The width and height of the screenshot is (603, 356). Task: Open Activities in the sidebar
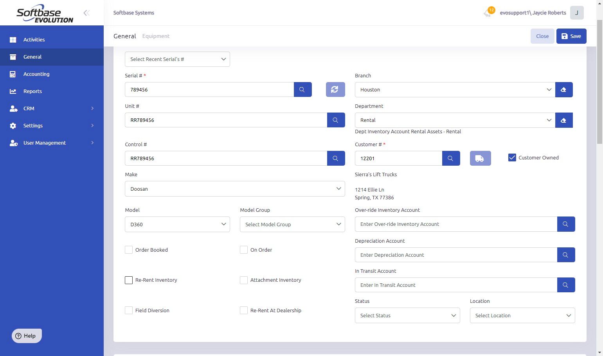tap(52, 39)
